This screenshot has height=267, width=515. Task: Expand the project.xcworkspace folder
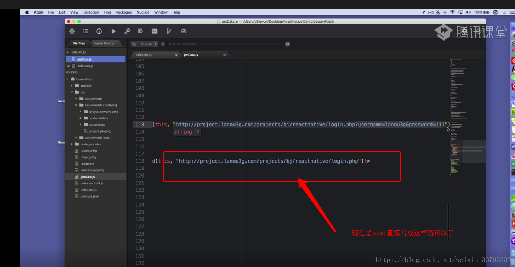click(x=81, y=112)
